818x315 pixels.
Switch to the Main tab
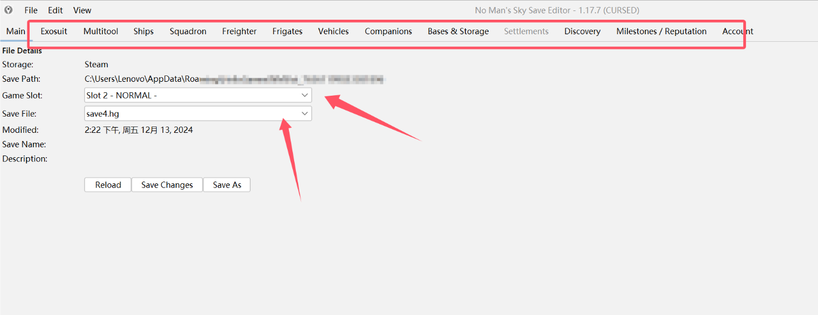[x=16, y=31]
